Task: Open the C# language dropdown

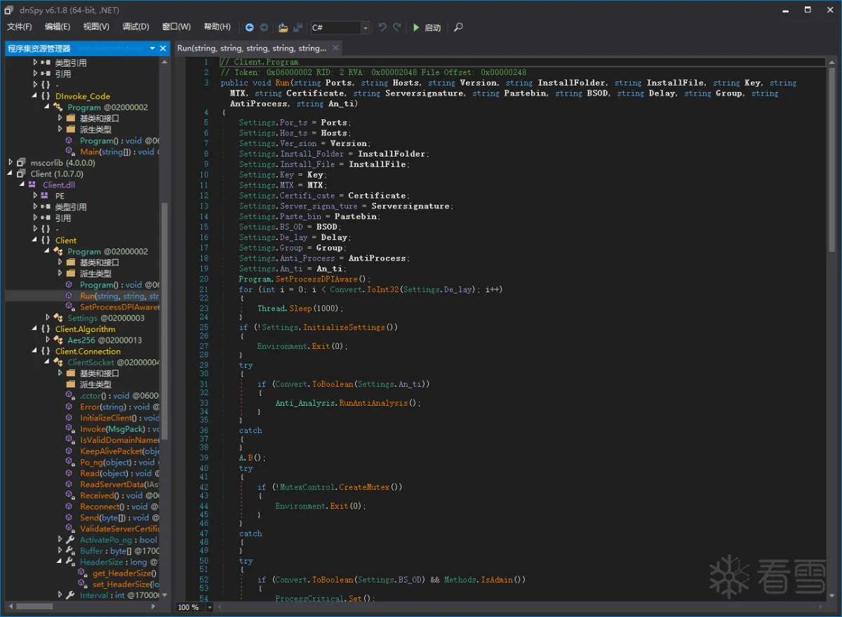Action: point(365,28)
